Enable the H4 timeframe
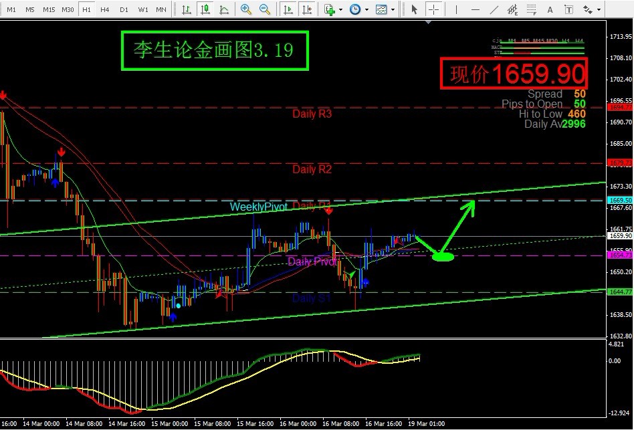The width and height of the screenshot is (634, 430). pyautogui.click(x=105, y=9)
